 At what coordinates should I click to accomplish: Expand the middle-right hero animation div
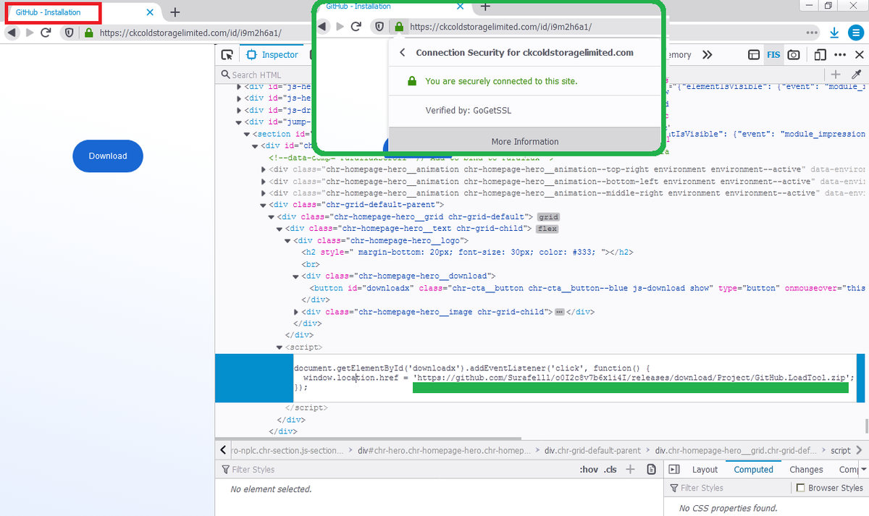[x=264, y=193]
